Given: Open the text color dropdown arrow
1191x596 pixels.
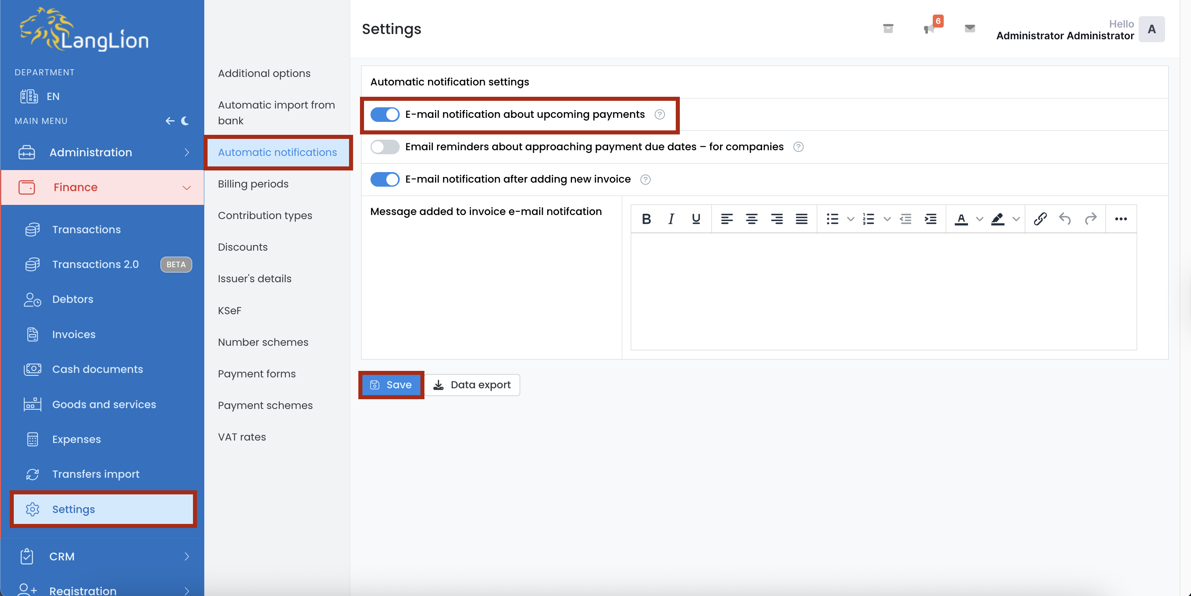Looking at the screenshot, I should pos(979,219).
